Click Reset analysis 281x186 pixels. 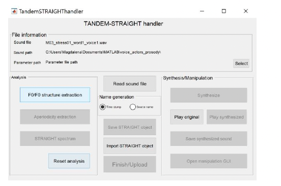coord(69,161)
